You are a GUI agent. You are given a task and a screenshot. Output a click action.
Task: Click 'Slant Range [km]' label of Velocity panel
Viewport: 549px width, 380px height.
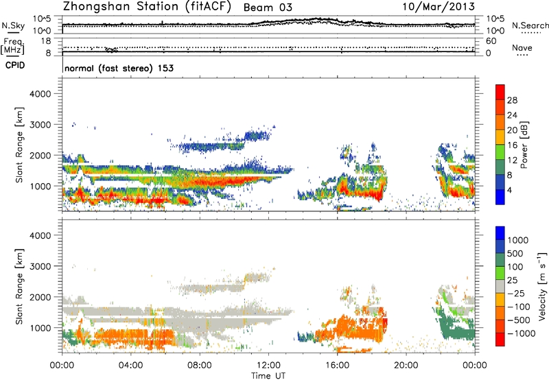tap(19, 286)
